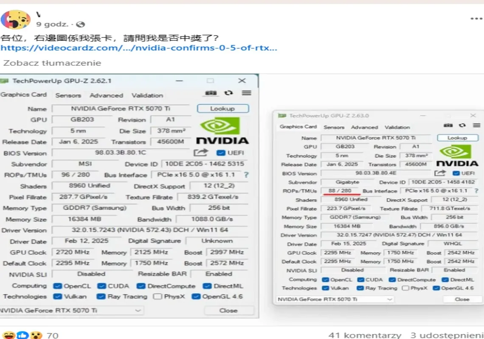Toggle Ray Tracing checkbox in left GPU-Z window
Image resolution: width=484 pixels, height=339 pixels.
coord(101,297)
